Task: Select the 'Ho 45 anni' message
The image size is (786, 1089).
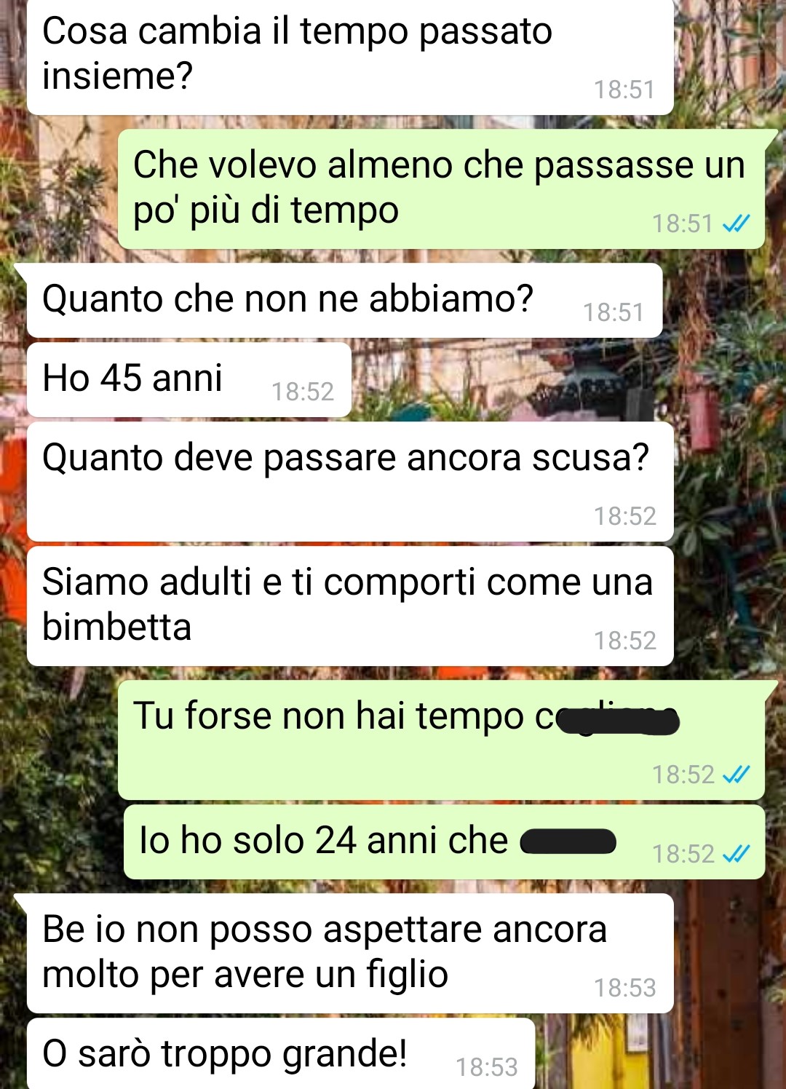Action: click(x=189, y=380)
